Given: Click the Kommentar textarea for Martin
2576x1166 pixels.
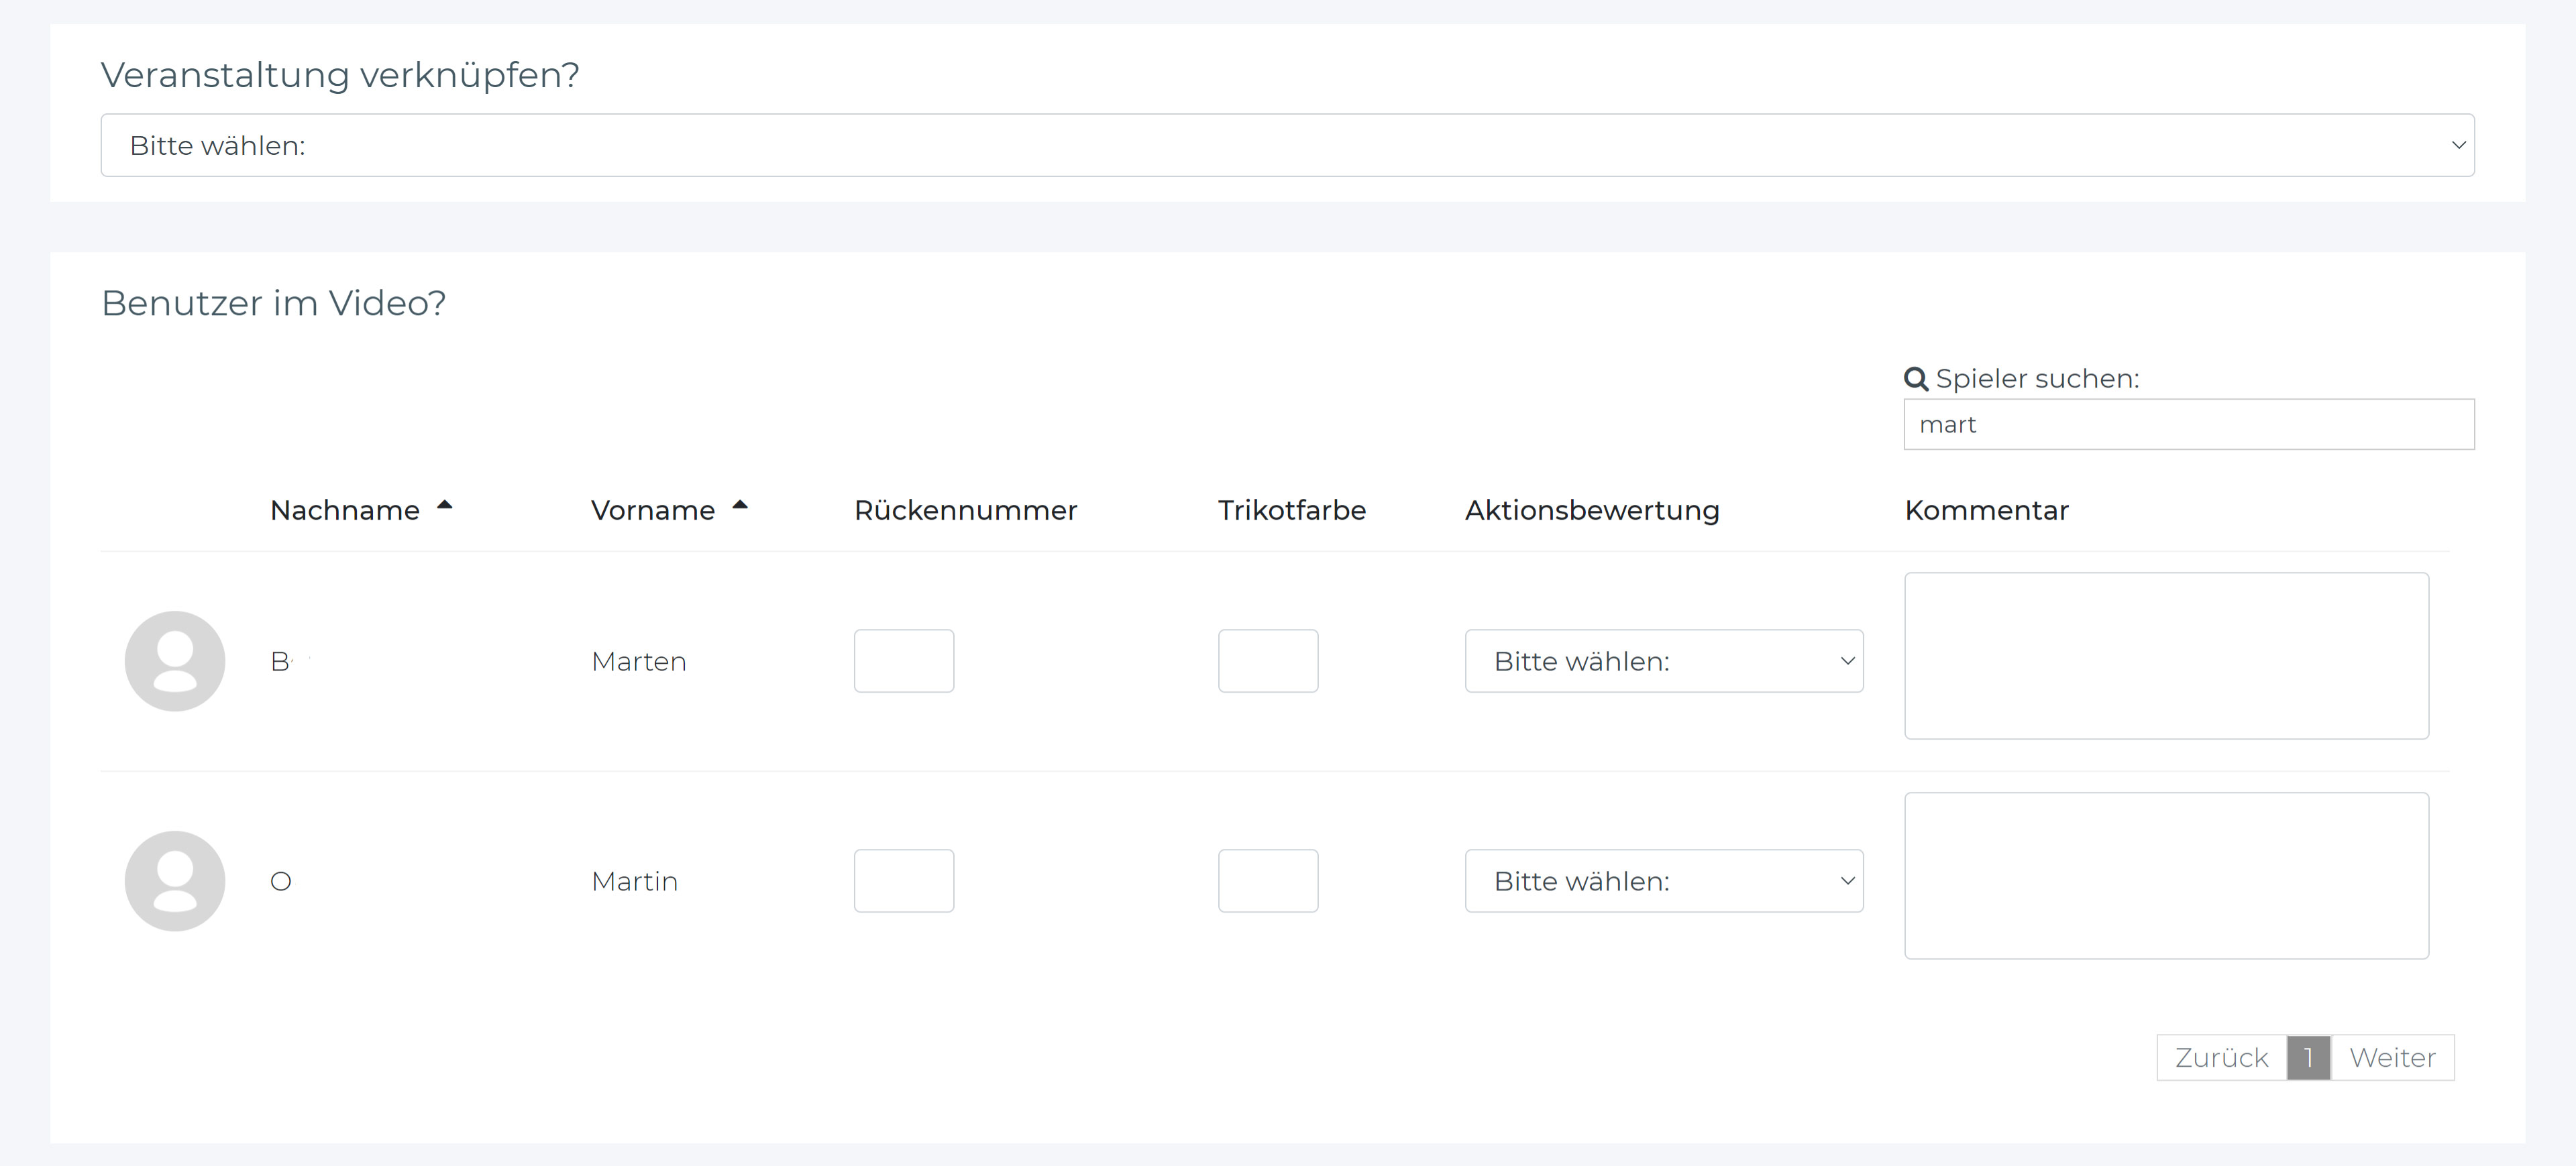Looking at the screenshot, I should click(2167, 875).
